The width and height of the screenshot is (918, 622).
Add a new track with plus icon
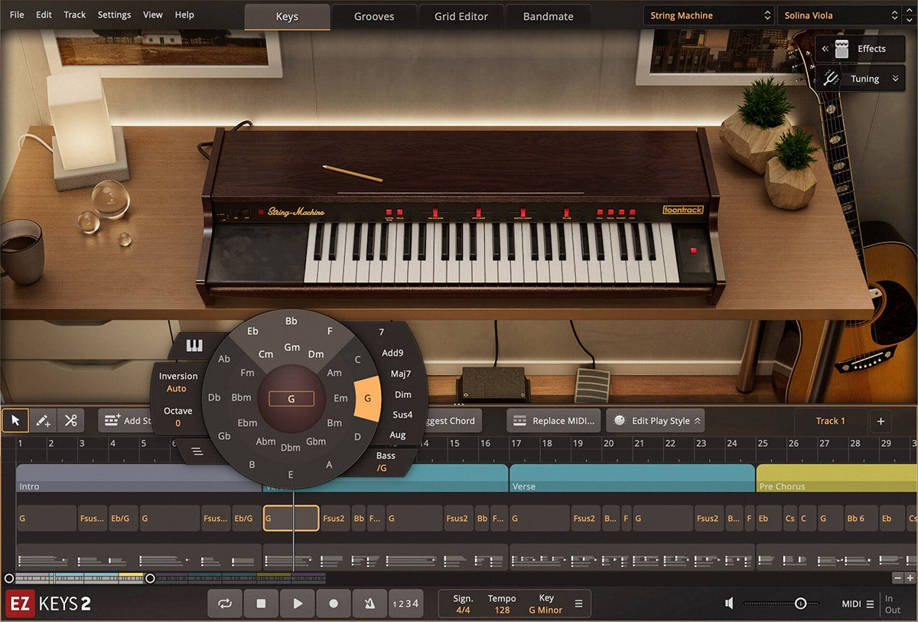pos(880,421)
